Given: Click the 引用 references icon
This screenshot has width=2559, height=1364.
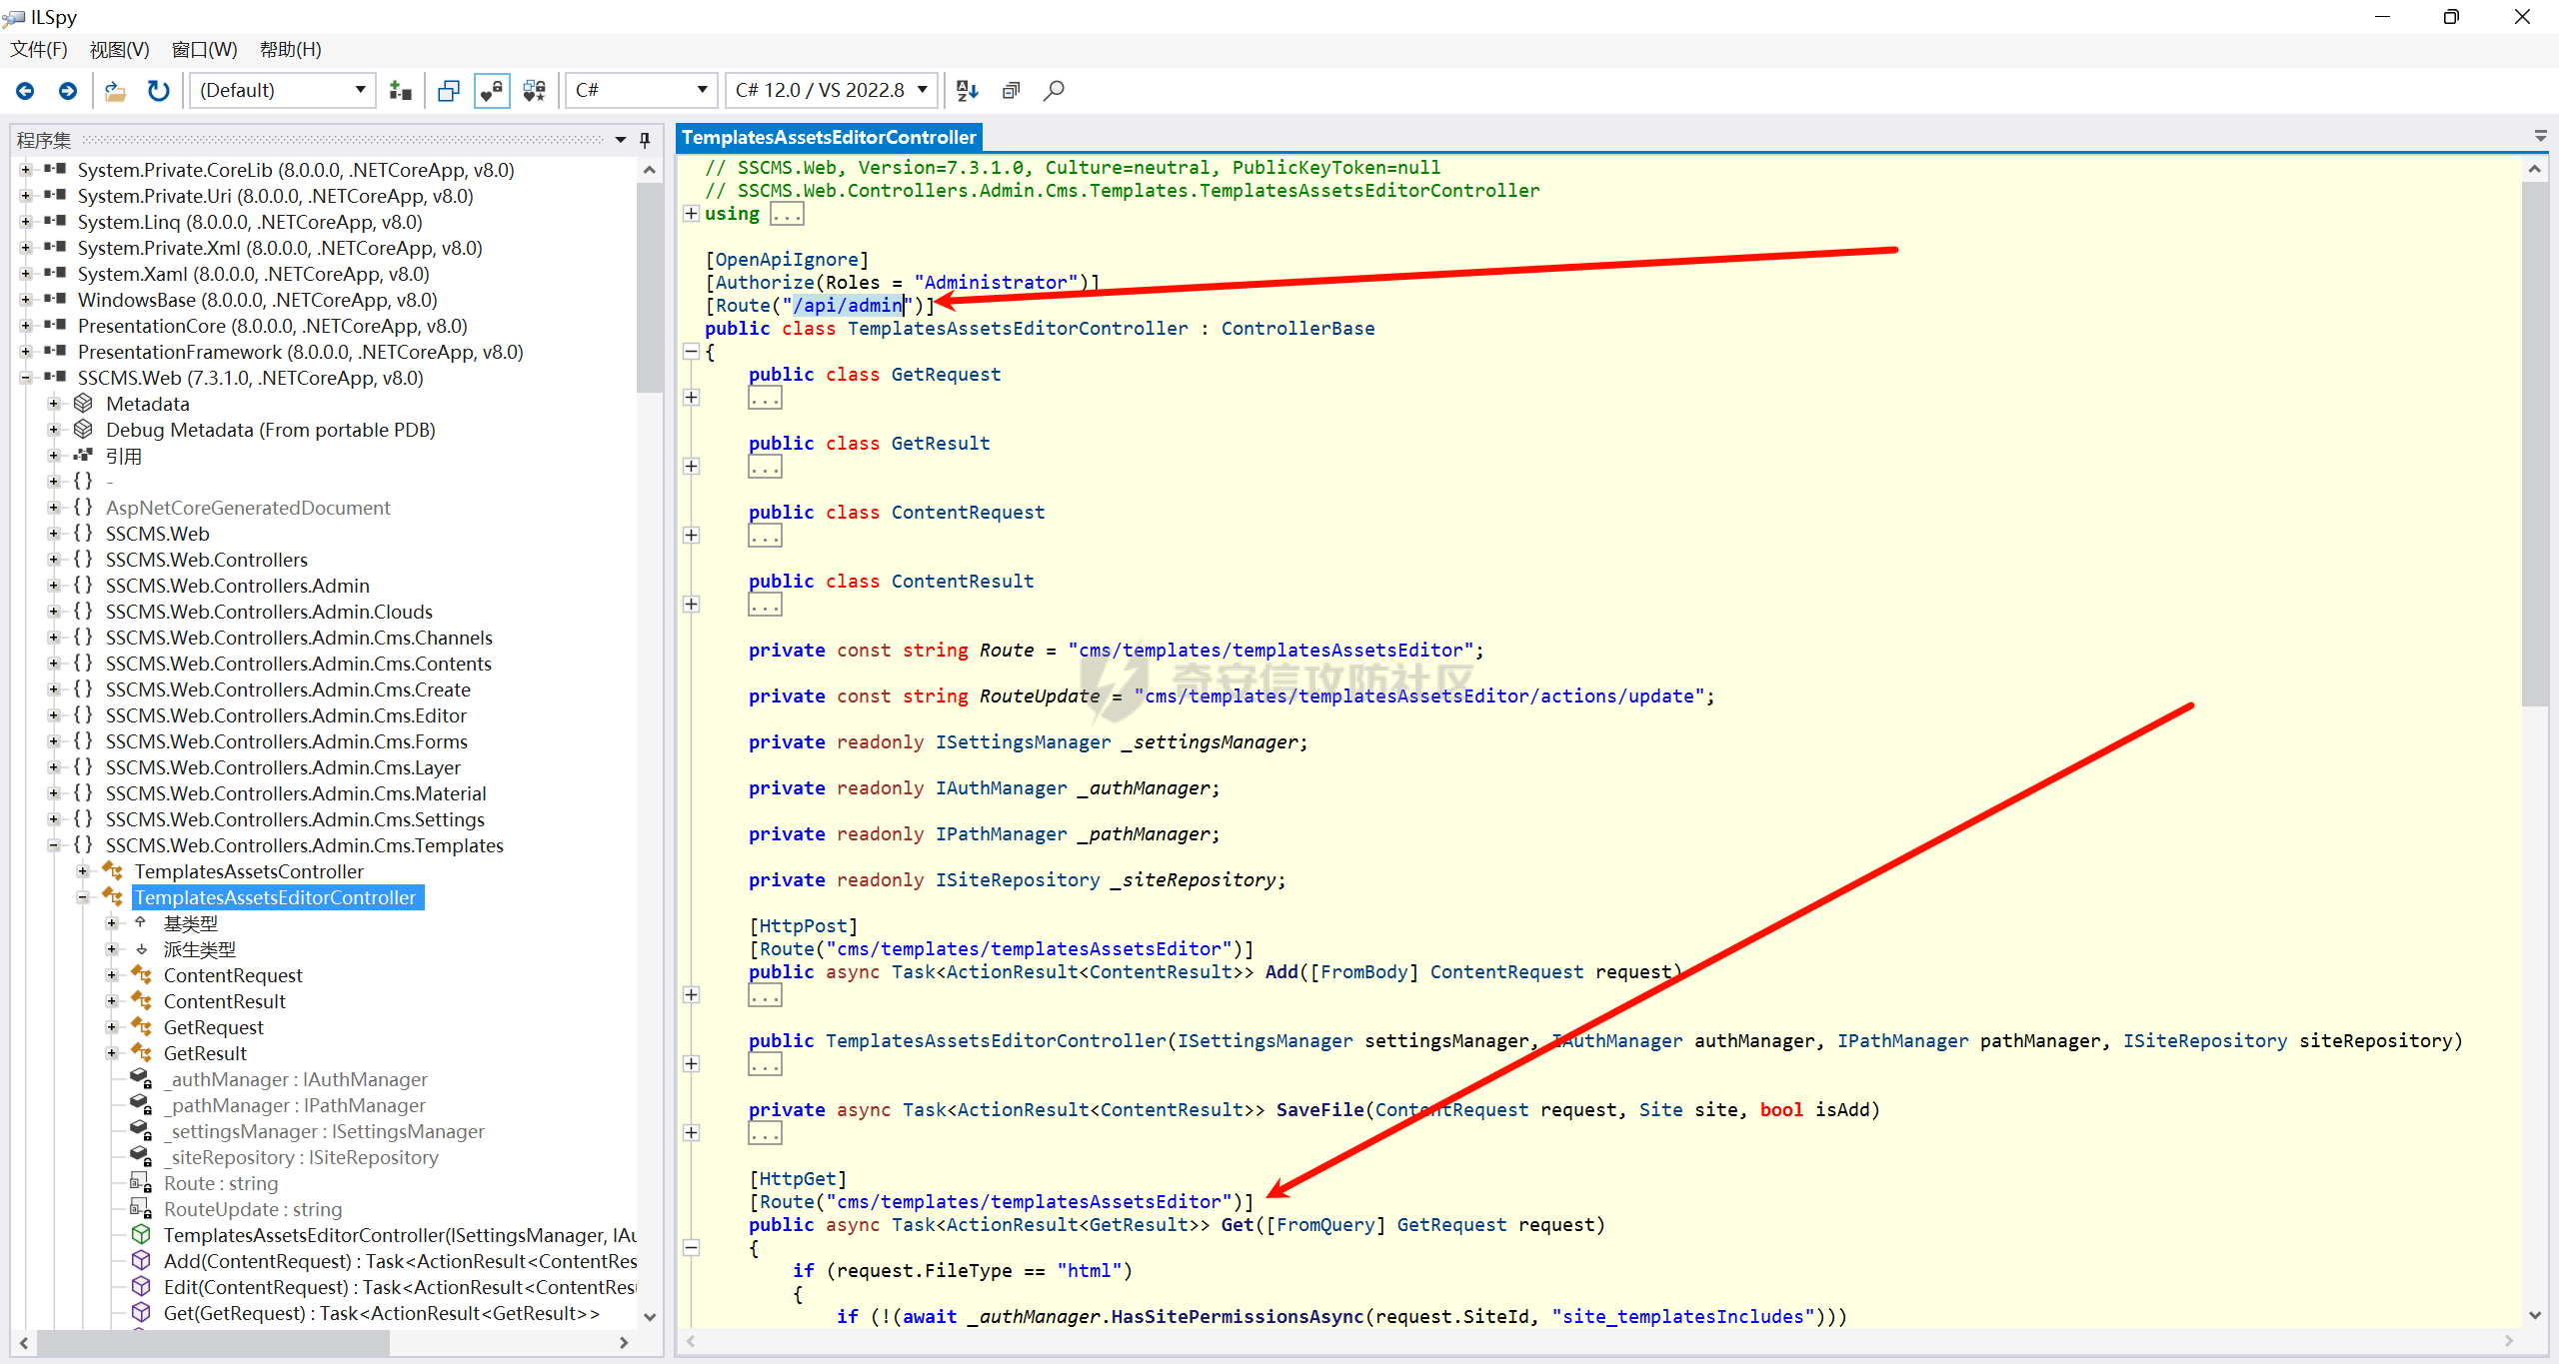Looking at the screenshot, I should [x=84, y=455].
